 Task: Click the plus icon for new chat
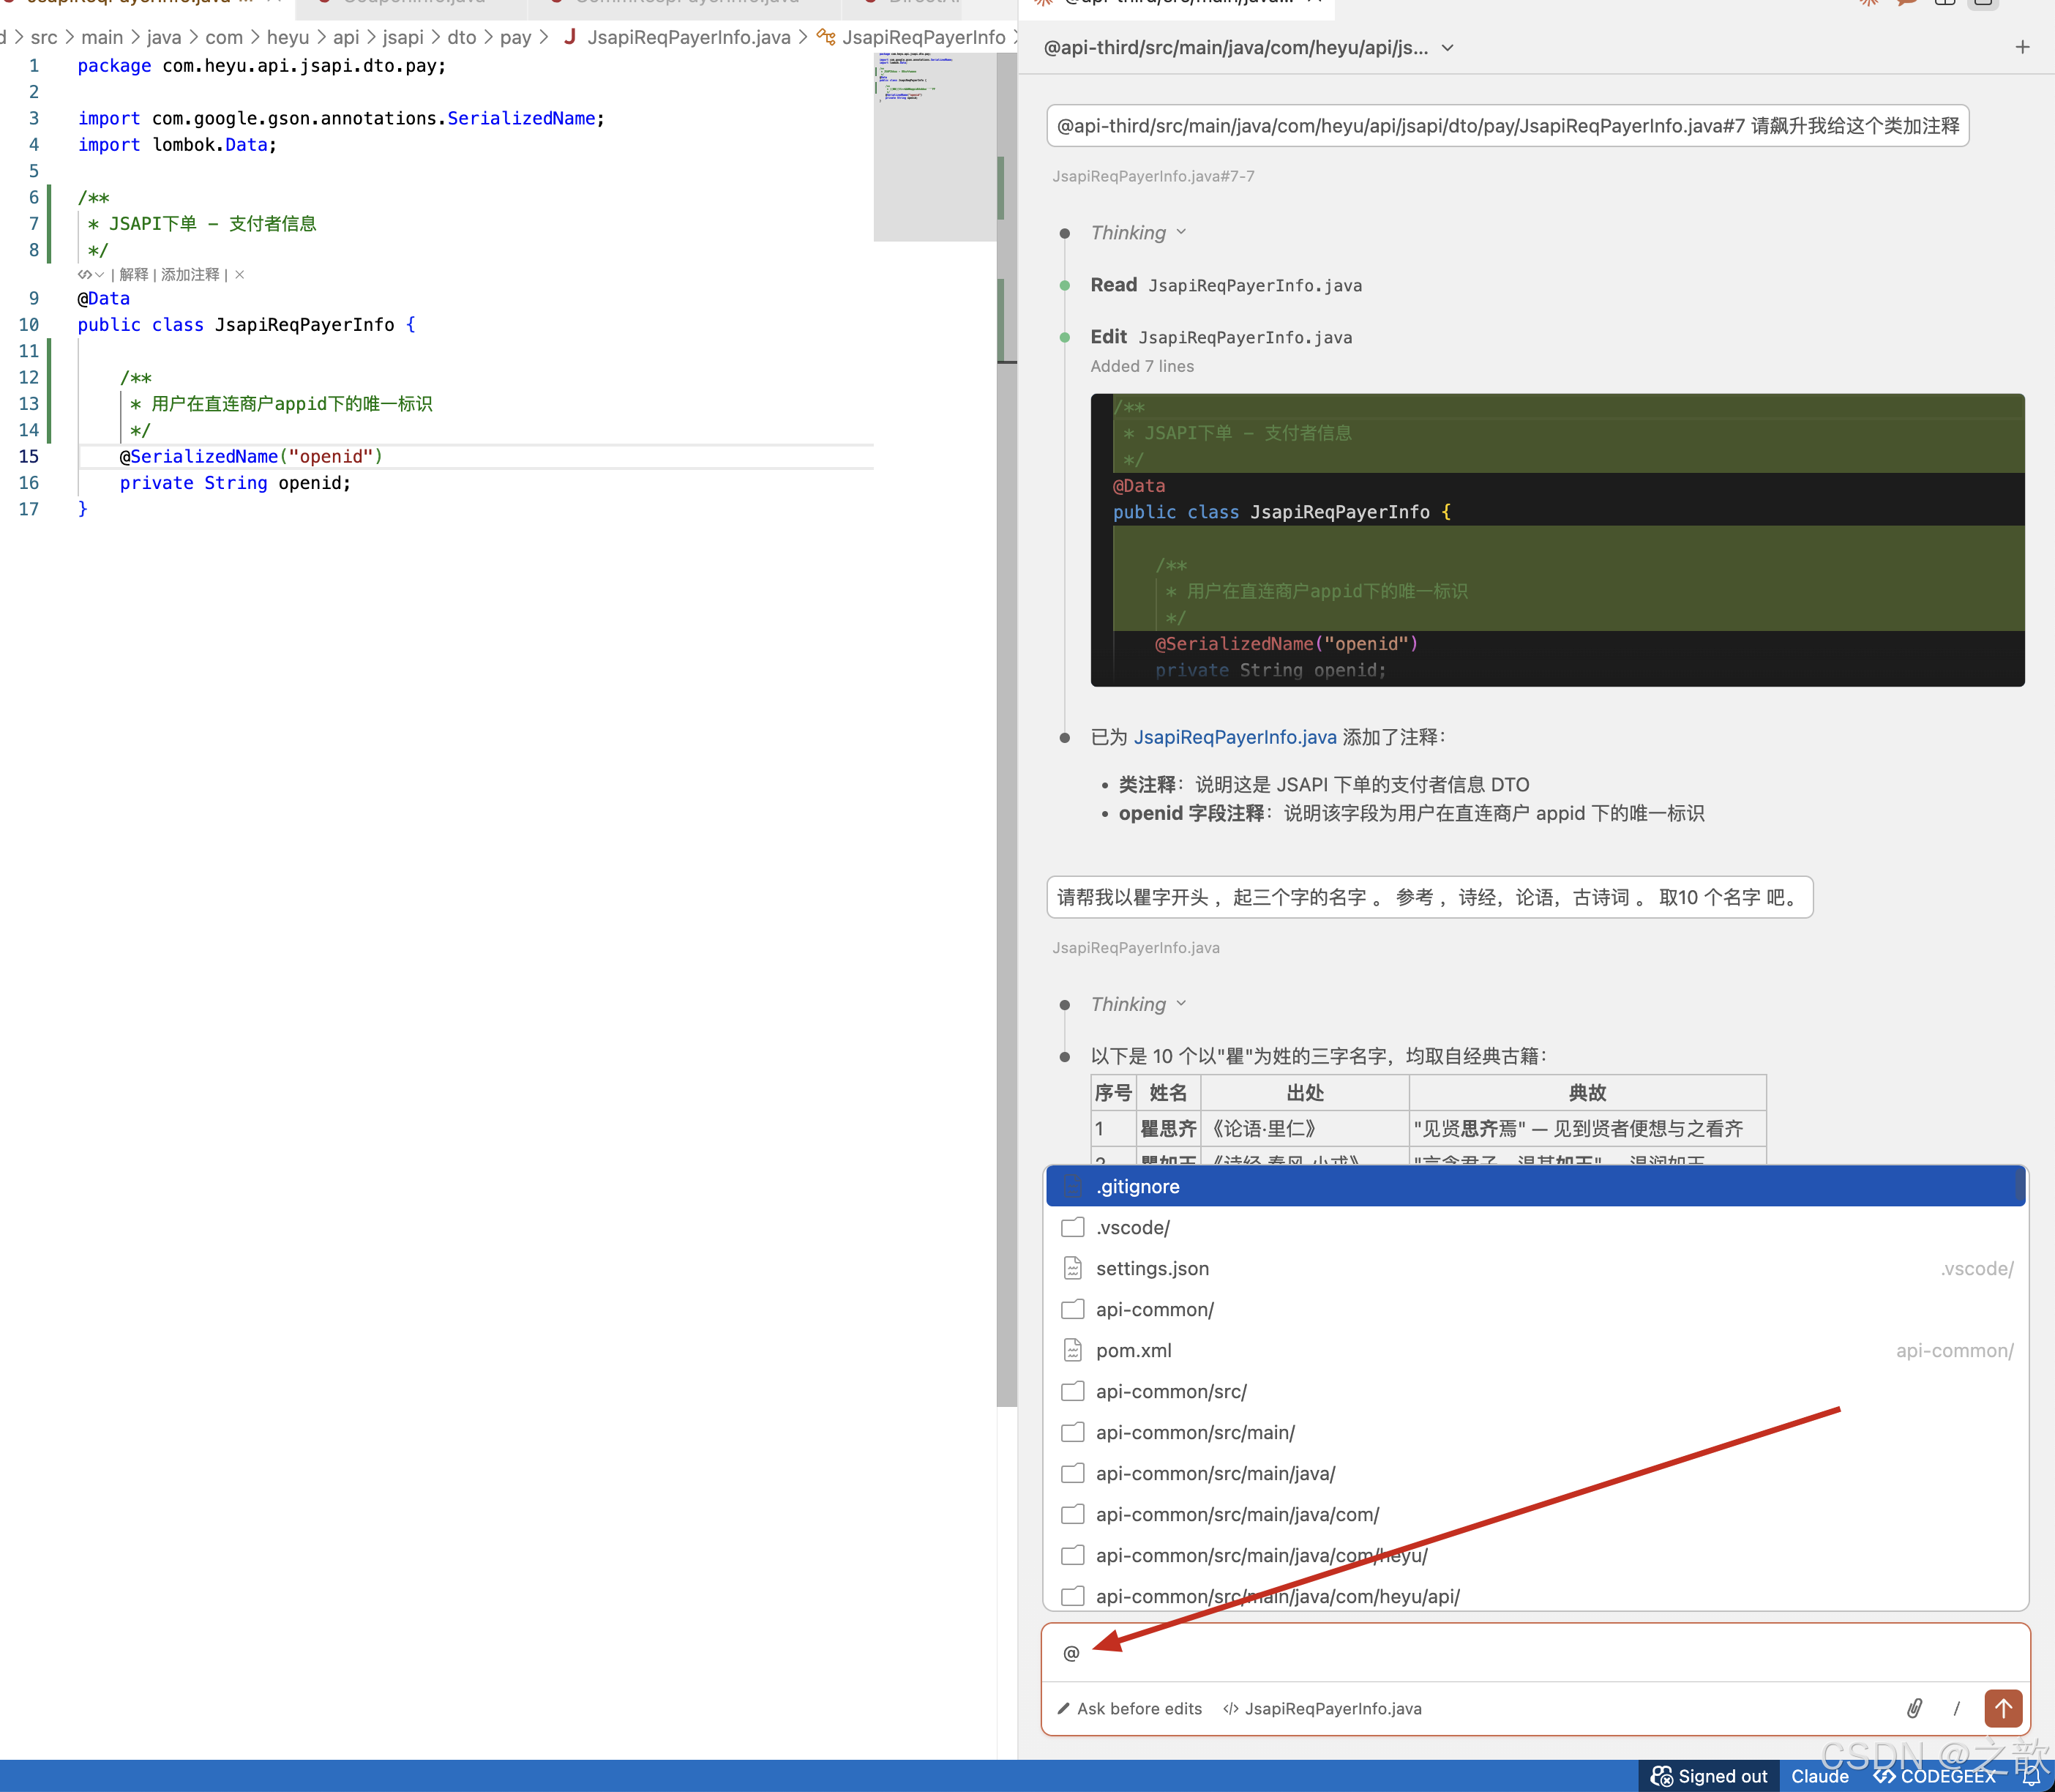coord(2022,47)
